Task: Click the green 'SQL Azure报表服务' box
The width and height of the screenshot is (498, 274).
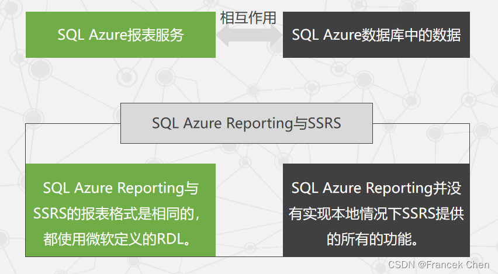Action: tap(120, 35)
